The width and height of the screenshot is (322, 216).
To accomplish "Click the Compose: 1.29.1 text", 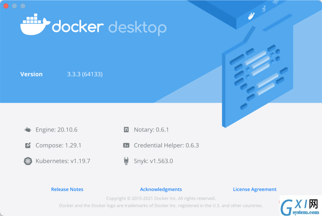I will pyautogui.click(x=58, y=145).
